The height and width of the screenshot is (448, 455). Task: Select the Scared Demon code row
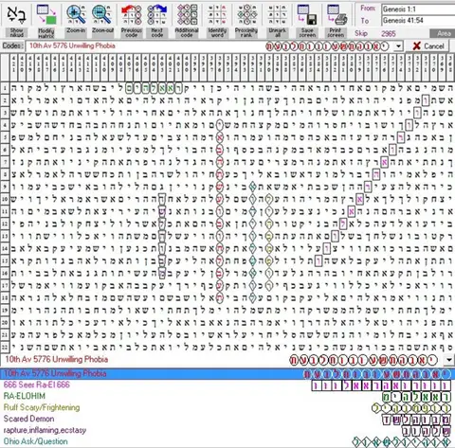(x=227, y=419)
